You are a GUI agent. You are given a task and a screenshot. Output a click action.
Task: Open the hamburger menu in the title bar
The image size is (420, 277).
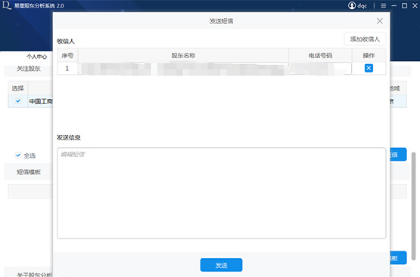pyautogui.click(x=384, y=5)
